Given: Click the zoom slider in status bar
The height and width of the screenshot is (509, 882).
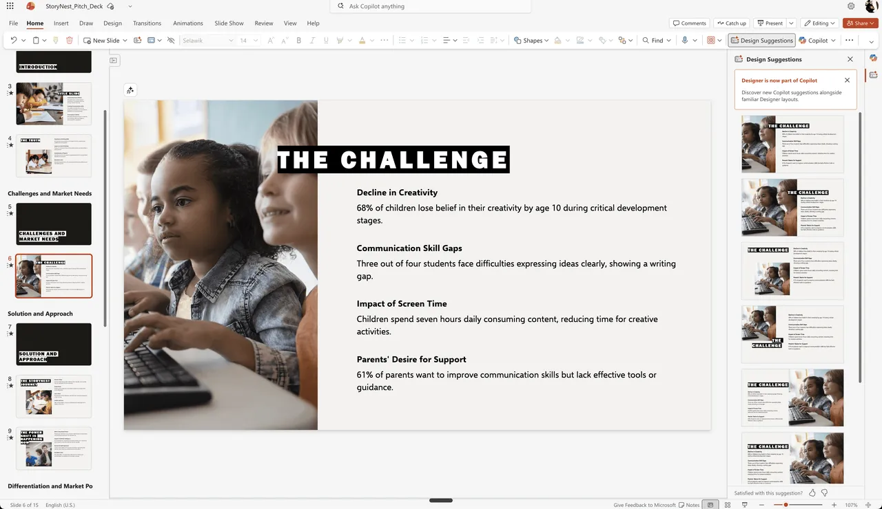Looking at the screenshot, I should click(799, 505).
